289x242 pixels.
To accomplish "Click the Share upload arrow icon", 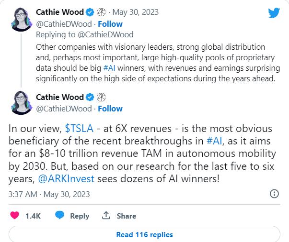I will [106, 216].
